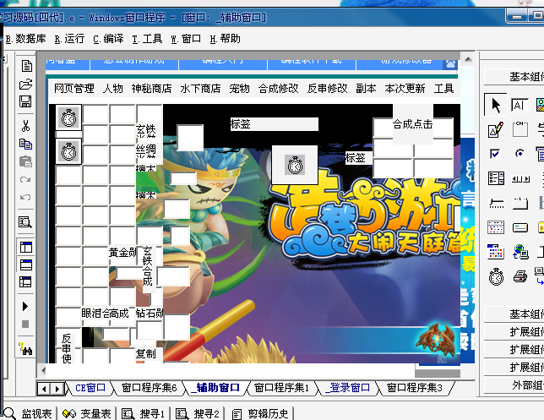The width and height of the screenshot is (544, 420).
Task: Click the Open folder icon in left toolbar
Action: click(x=26, y=84)
